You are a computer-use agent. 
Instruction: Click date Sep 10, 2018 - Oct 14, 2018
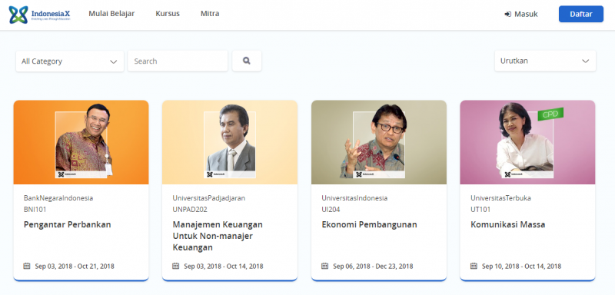[522, 267]
